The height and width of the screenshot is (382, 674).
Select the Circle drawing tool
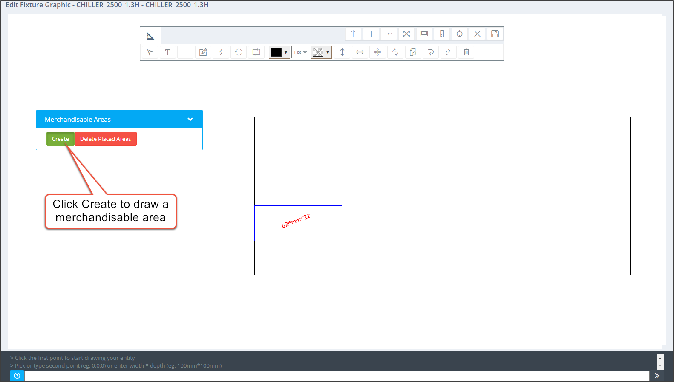coord(239,52)
